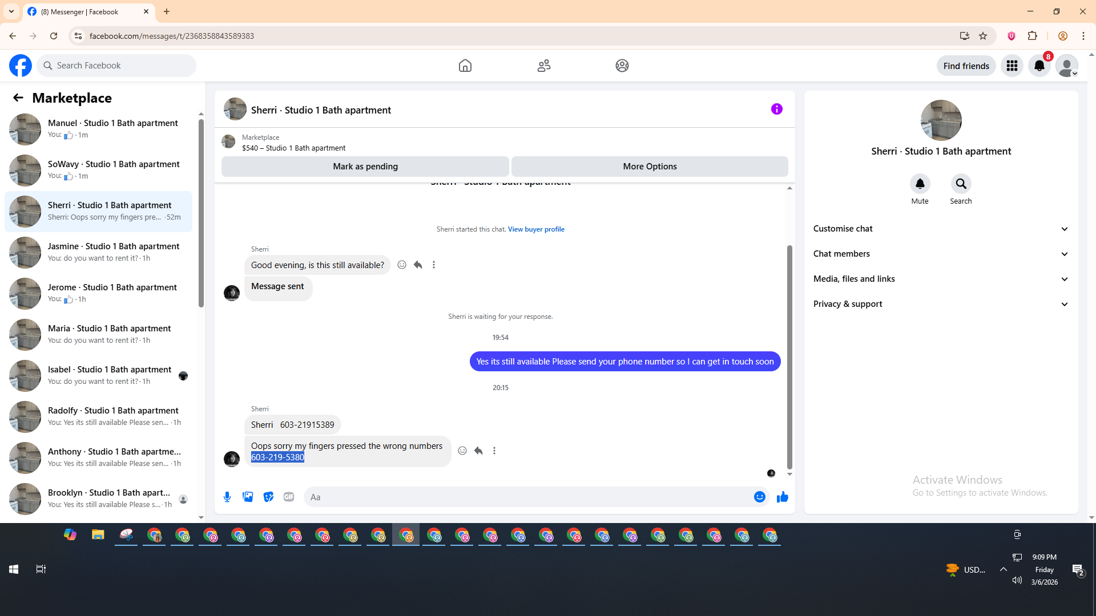The height and width of the screenshot is (616, 1096).
Task: Open the attach photo icon
Action: [x=248, y=497]
